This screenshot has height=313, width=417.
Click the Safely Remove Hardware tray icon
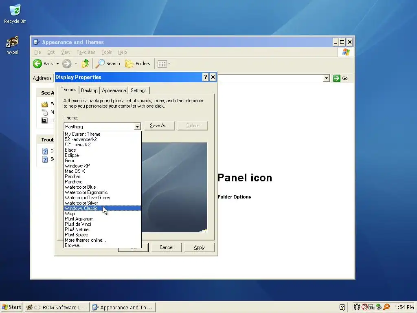pyautogui.click(x=379, y=307)
